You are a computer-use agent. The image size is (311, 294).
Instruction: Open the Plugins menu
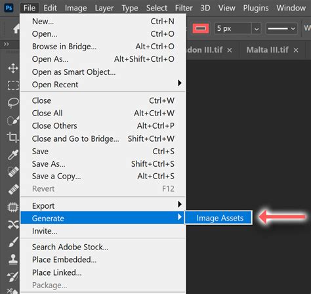point(256,8)
